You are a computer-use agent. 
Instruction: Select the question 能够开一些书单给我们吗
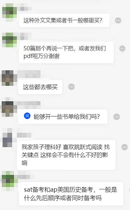[63, 117]
